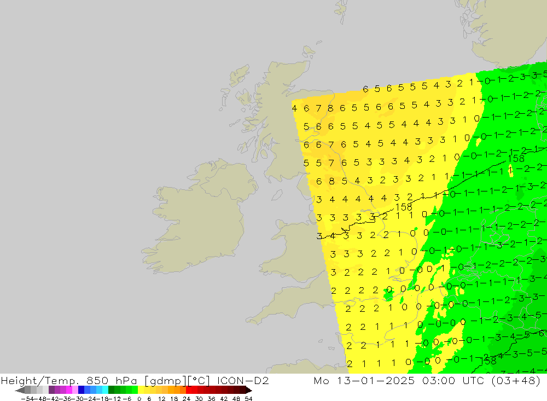Click the '850 hPa' level label

click(x=111, y=380)
